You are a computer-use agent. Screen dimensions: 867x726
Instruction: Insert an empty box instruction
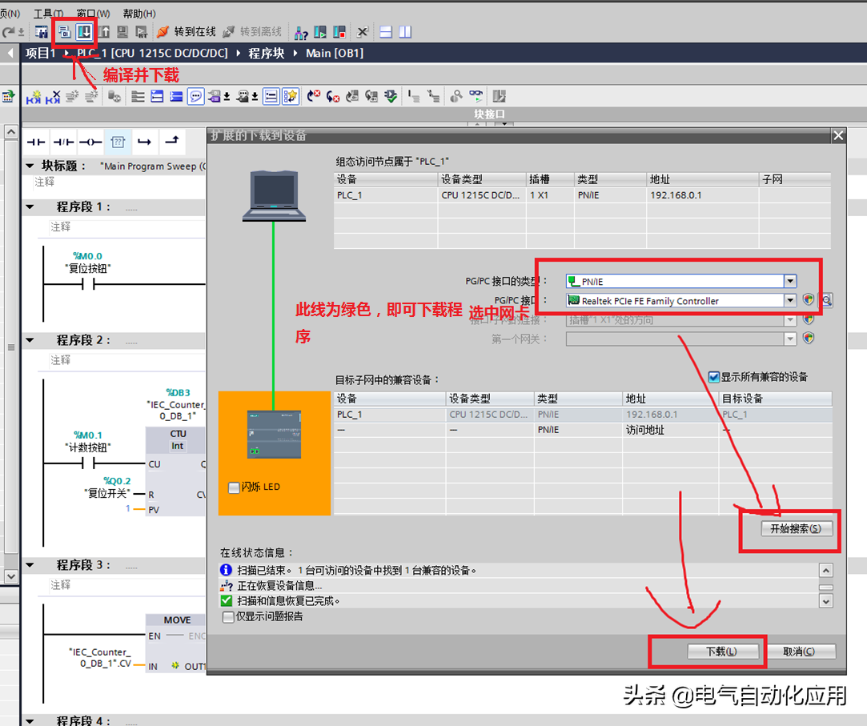[118, 142]
